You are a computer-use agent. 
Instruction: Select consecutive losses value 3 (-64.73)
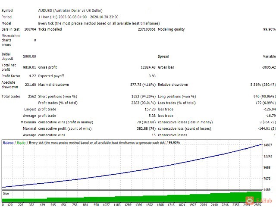click(x=267, y=122)
